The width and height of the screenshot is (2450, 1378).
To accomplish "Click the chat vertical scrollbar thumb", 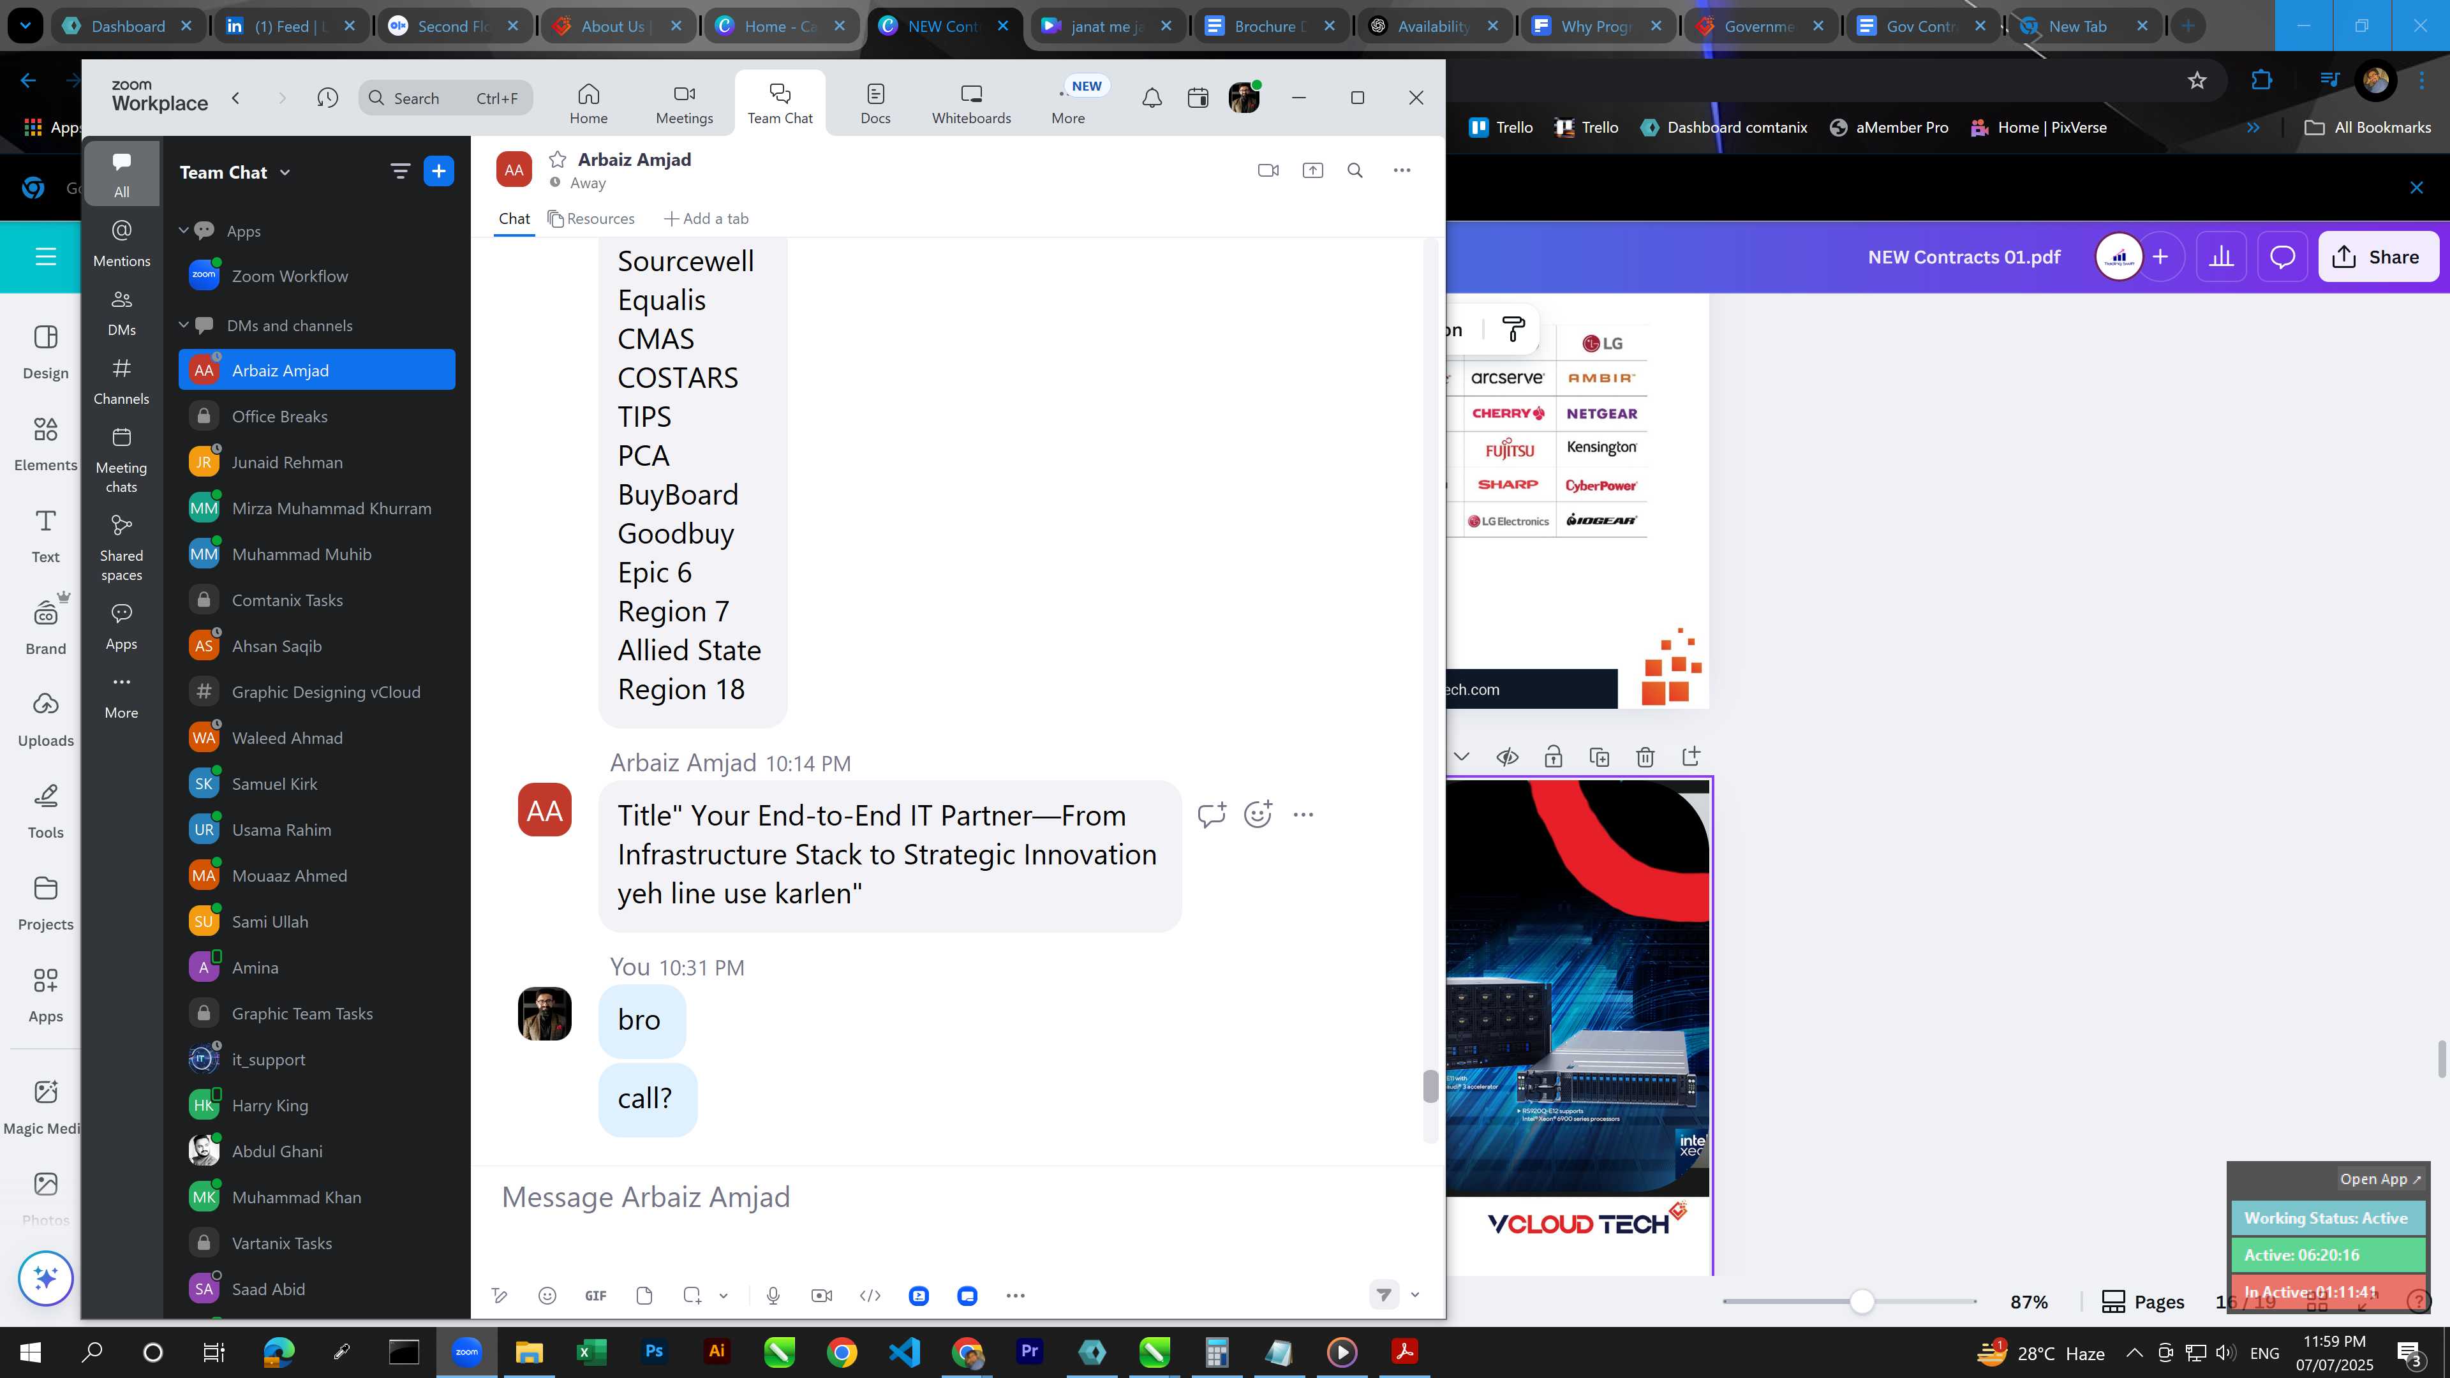I will pos(1429,1085).
